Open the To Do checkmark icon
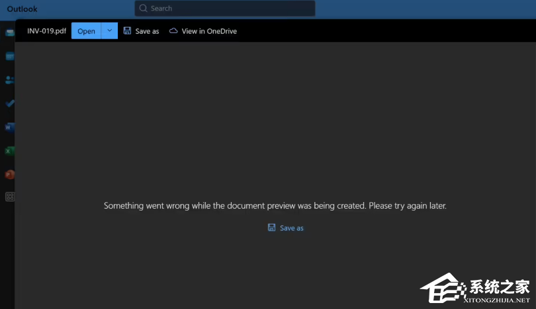Screen dimensions: 536x309 coord(9,104)
